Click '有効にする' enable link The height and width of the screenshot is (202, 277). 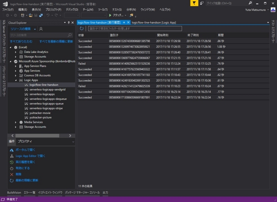point(23,168)
